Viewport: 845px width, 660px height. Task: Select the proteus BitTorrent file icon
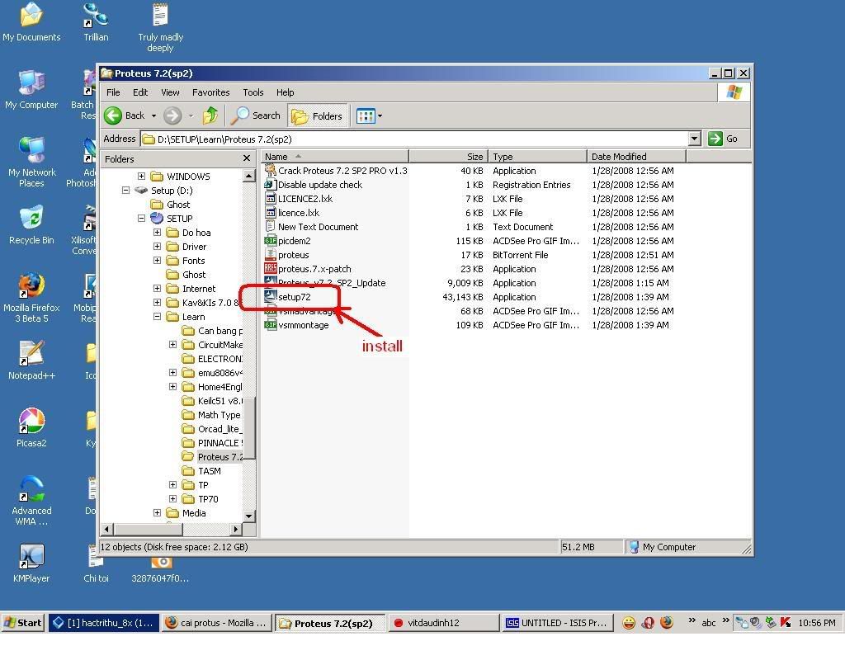pyautogui.click(x=271, y=254)
